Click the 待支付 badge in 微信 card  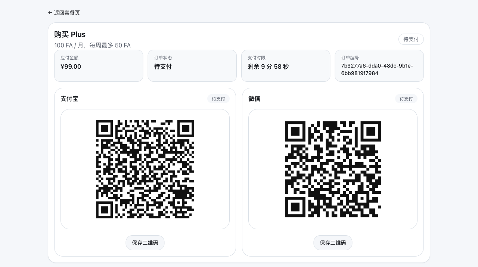click(406, 99)
